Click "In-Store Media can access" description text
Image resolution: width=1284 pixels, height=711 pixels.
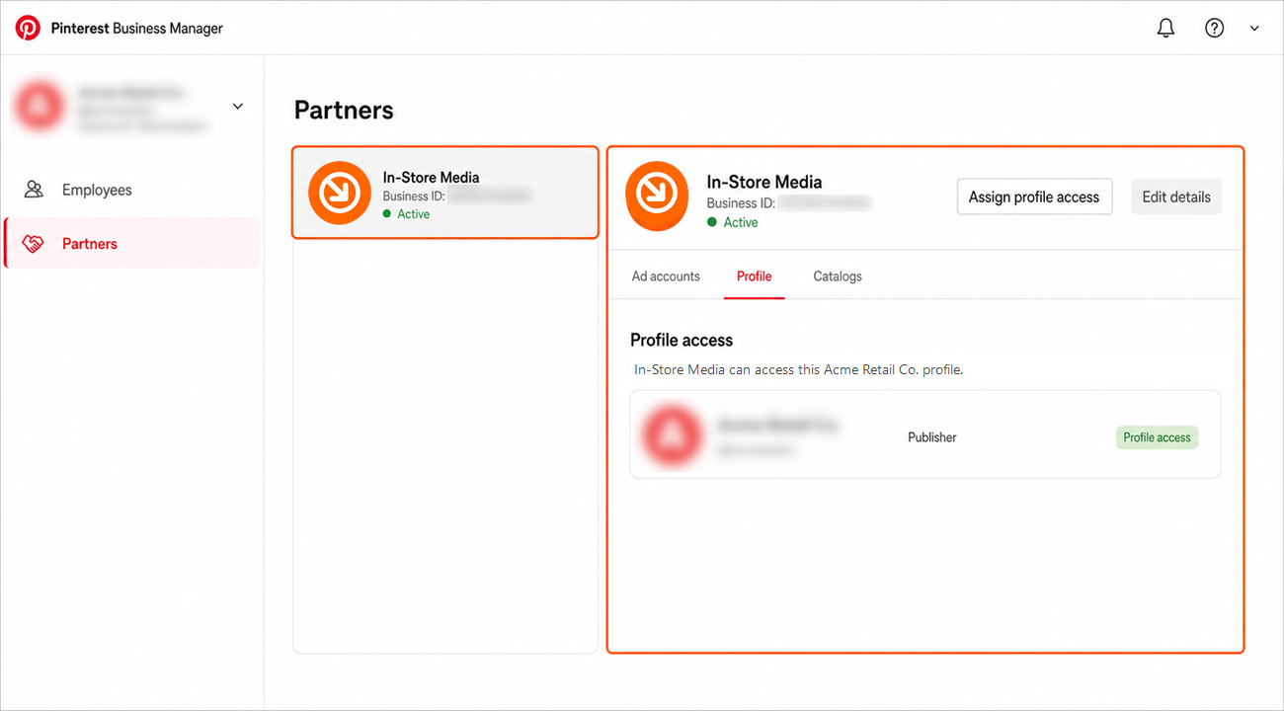coord(798,370)
